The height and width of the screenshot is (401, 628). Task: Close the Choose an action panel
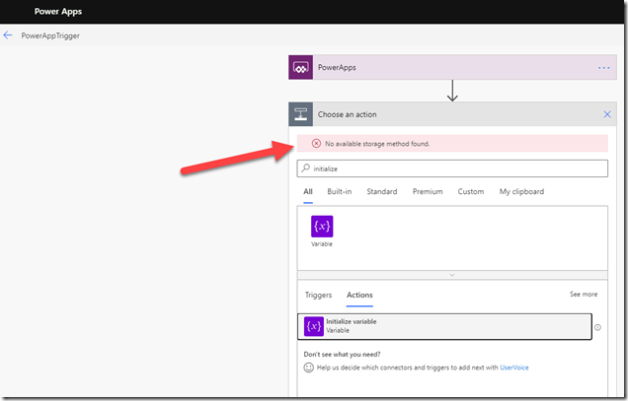tap(607, 114)
